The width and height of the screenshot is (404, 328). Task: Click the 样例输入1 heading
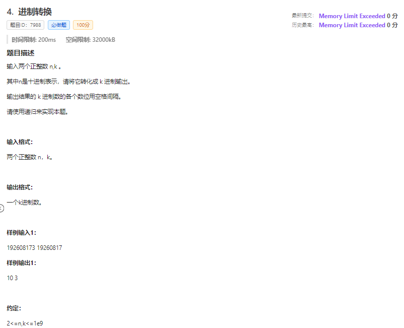coord(22,233)
